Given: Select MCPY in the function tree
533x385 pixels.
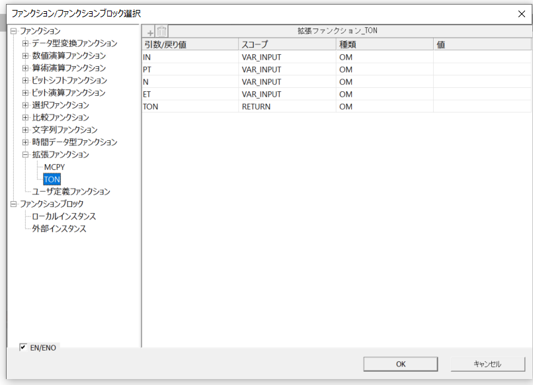Looking at the screenshot, I should click(x=54, y=167).
